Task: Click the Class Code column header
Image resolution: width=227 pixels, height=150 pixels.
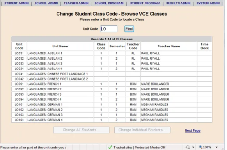Action: 101,46
